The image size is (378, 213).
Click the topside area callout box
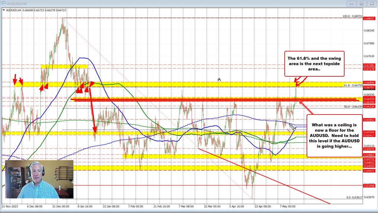pyautogui.click(x=314, y=64)
